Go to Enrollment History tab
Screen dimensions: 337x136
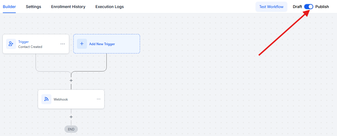point(68,7)
